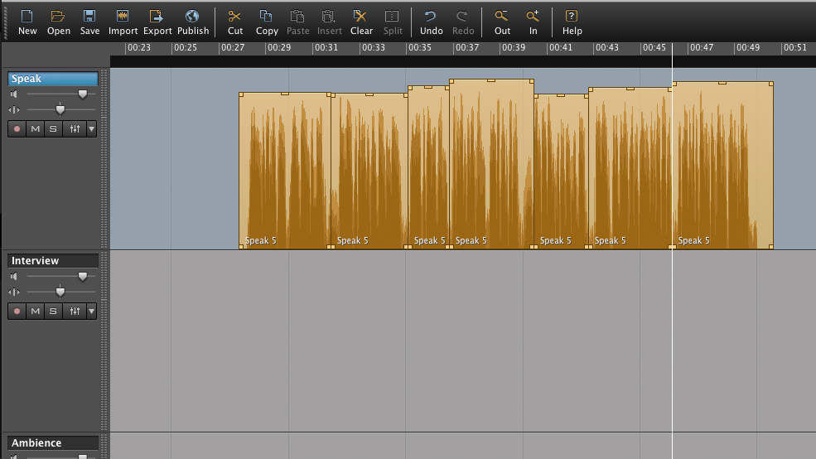Click the timeline ruler at 00:23
816x459 pixels.
(138, 48)
